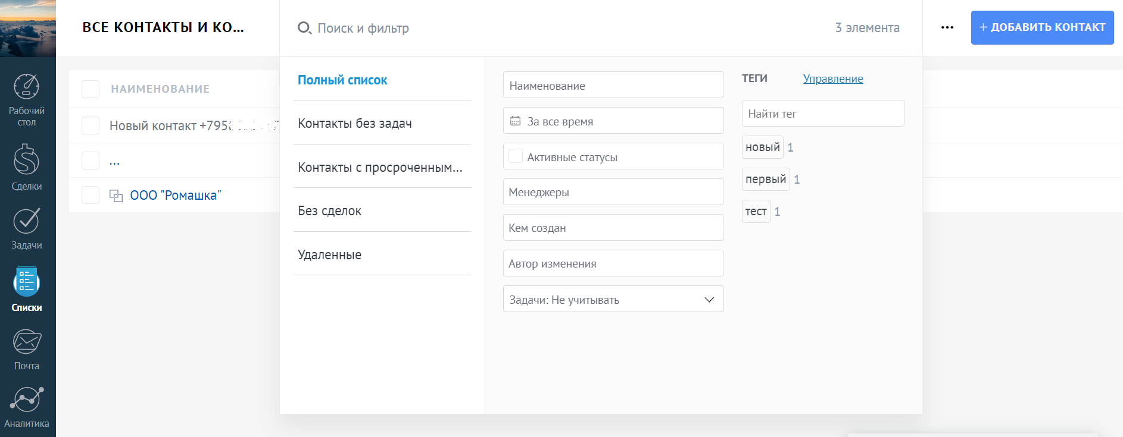The width and height of the screenshot is (1123, 437).
Task: Open the Управление tags link
Action: [833, 78]
